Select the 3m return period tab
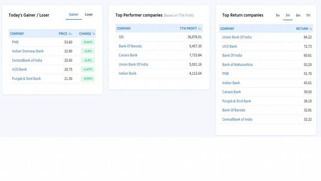The image size is (321, 181). (x=288, y=15)
